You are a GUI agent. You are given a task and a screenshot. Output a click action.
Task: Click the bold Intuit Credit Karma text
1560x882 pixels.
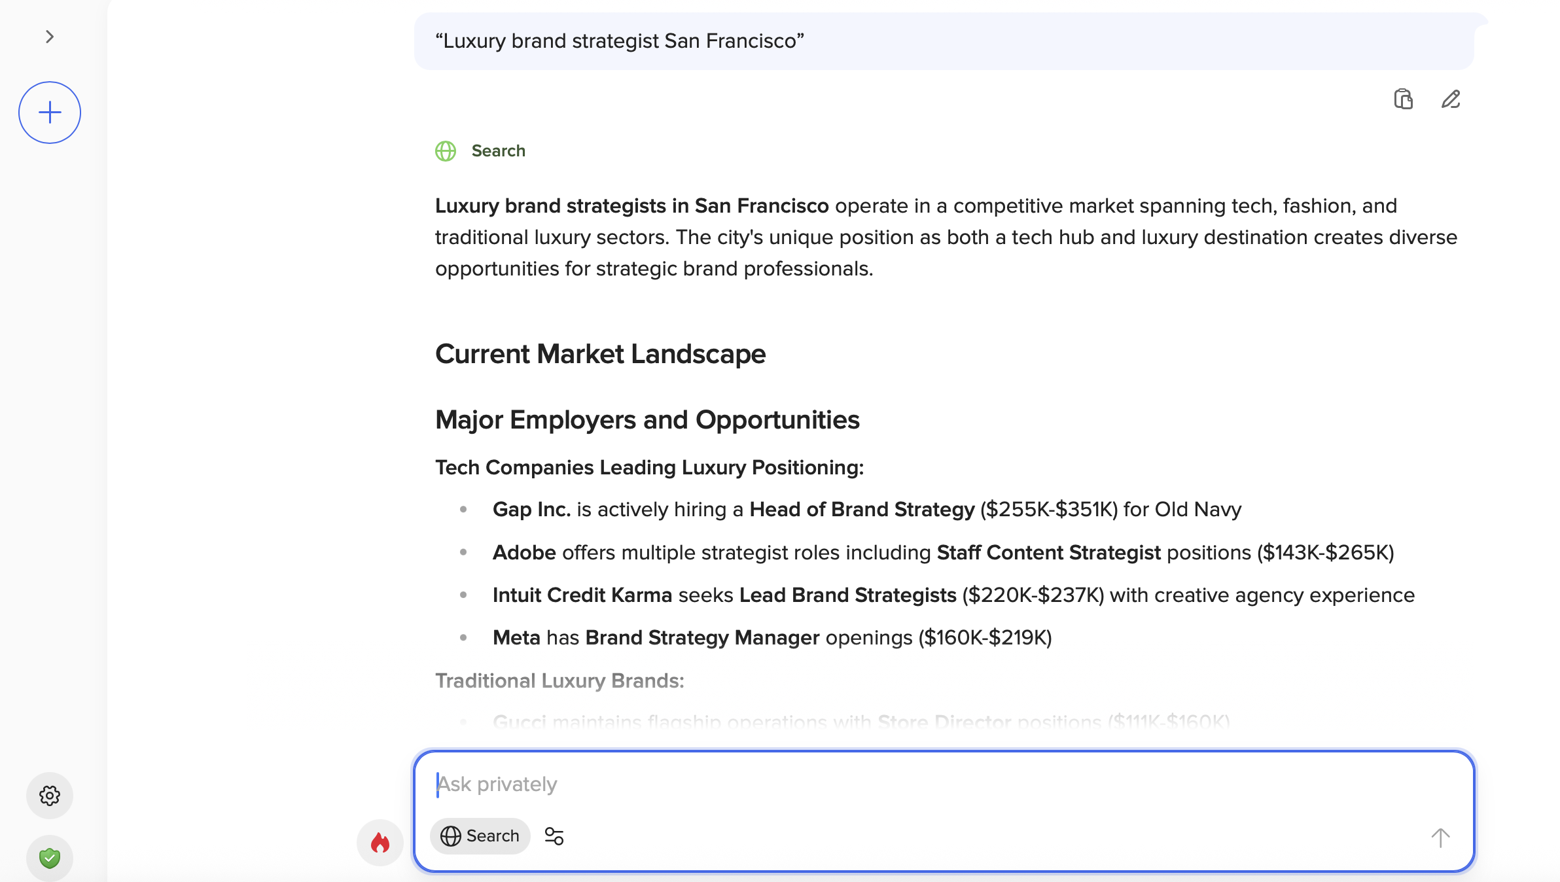click(582, 595)
